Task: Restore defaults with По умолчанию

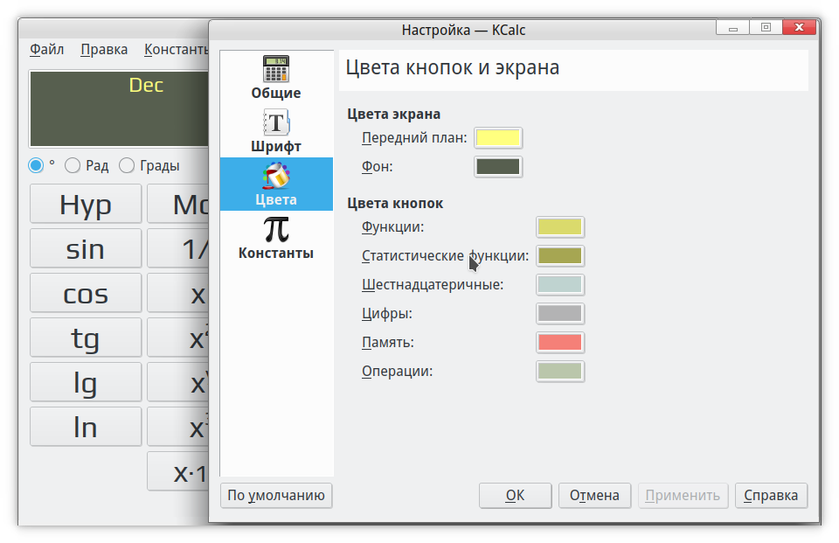Action: (x=276, y=495)
